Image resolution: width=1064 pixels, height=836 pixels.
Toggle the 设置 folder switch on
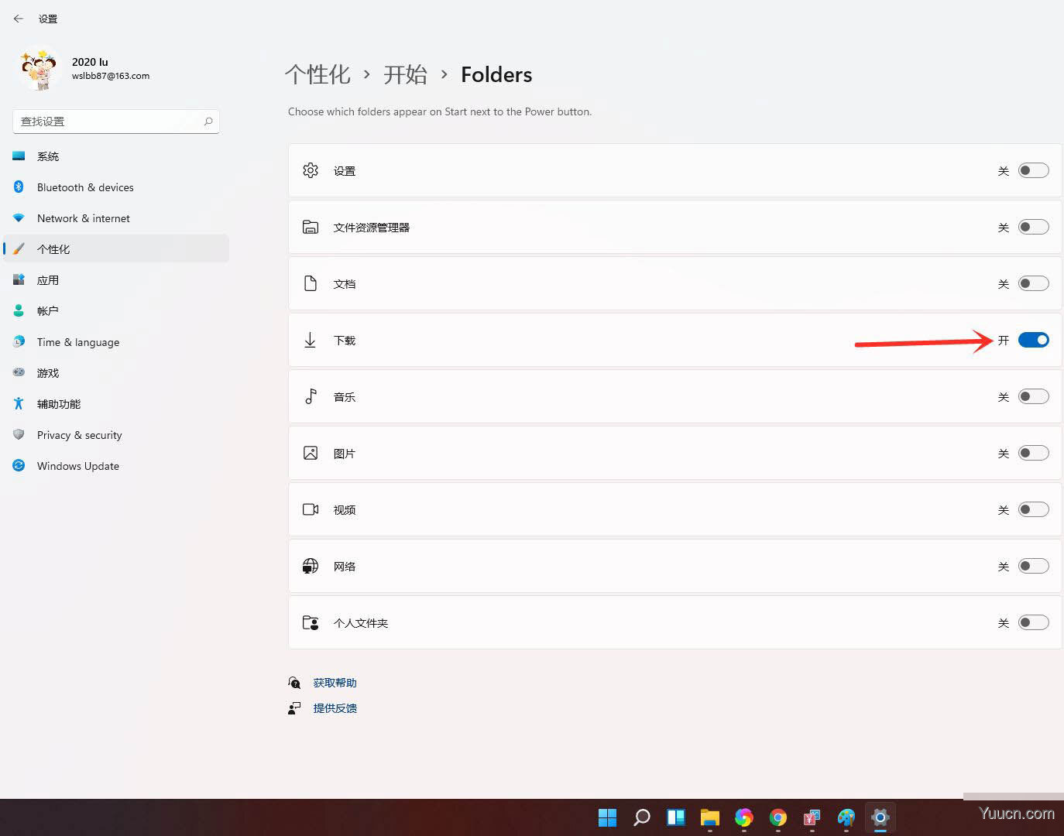tap(1033, 170)
